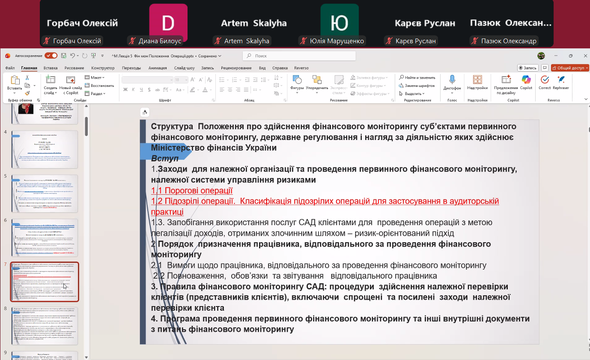Viewport: 590px width, 360px height.
Task: Open the Слайд-шоу tab
Action: 184,68
